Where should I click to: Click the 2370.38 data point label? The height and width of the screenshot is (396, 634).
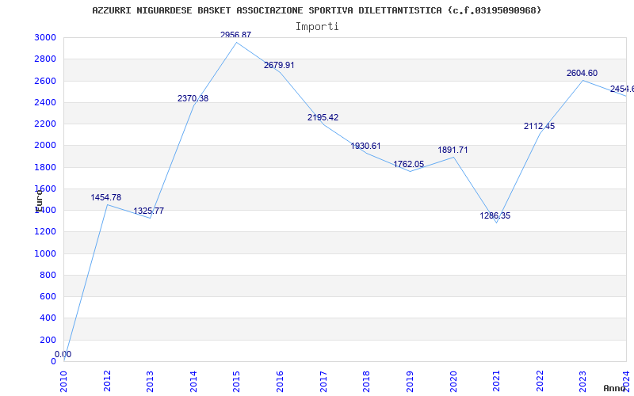(193, 98)
